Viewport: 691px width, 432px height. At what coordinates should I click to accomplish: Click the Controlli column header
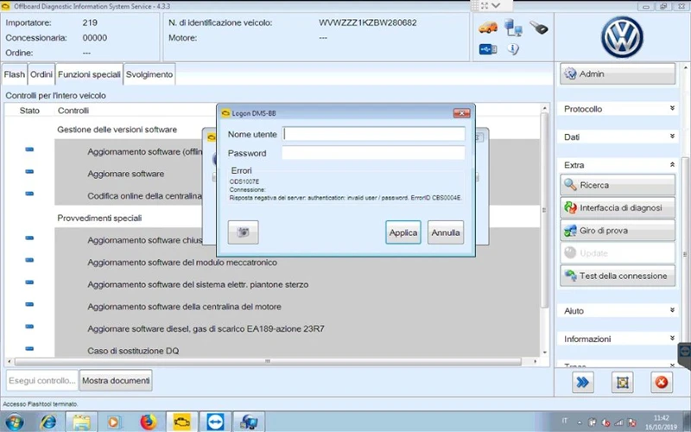click(x=73, y=111)
